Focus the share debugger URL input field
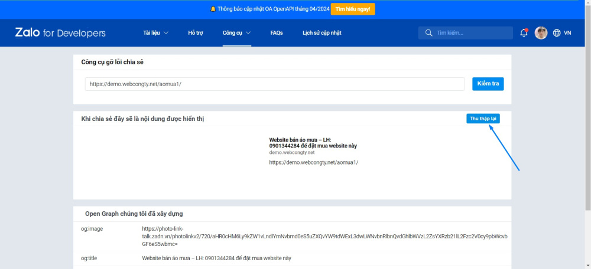Image resolution: width=591 pixels, height=269 pixels. coord(274,84)
